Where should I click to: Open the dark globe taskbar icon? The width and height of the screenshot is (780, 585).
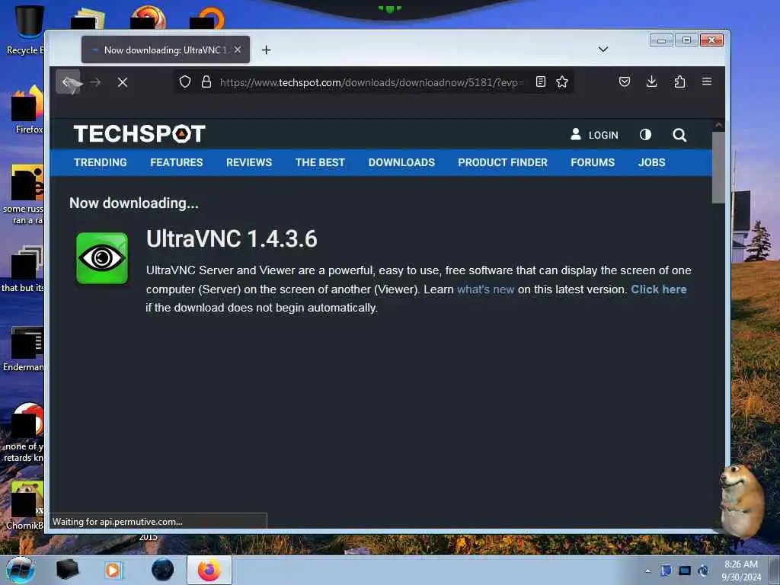(163, 570)
